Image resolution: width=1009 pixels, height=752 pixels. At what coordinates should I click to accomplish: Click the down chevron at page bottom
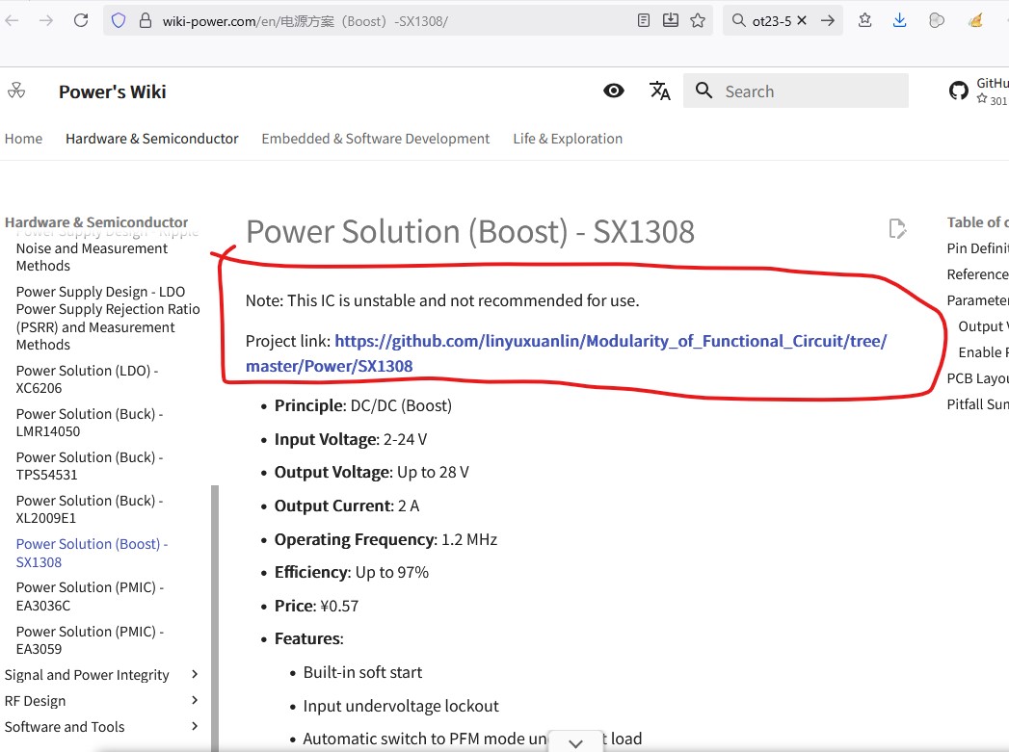pos(575,742)
